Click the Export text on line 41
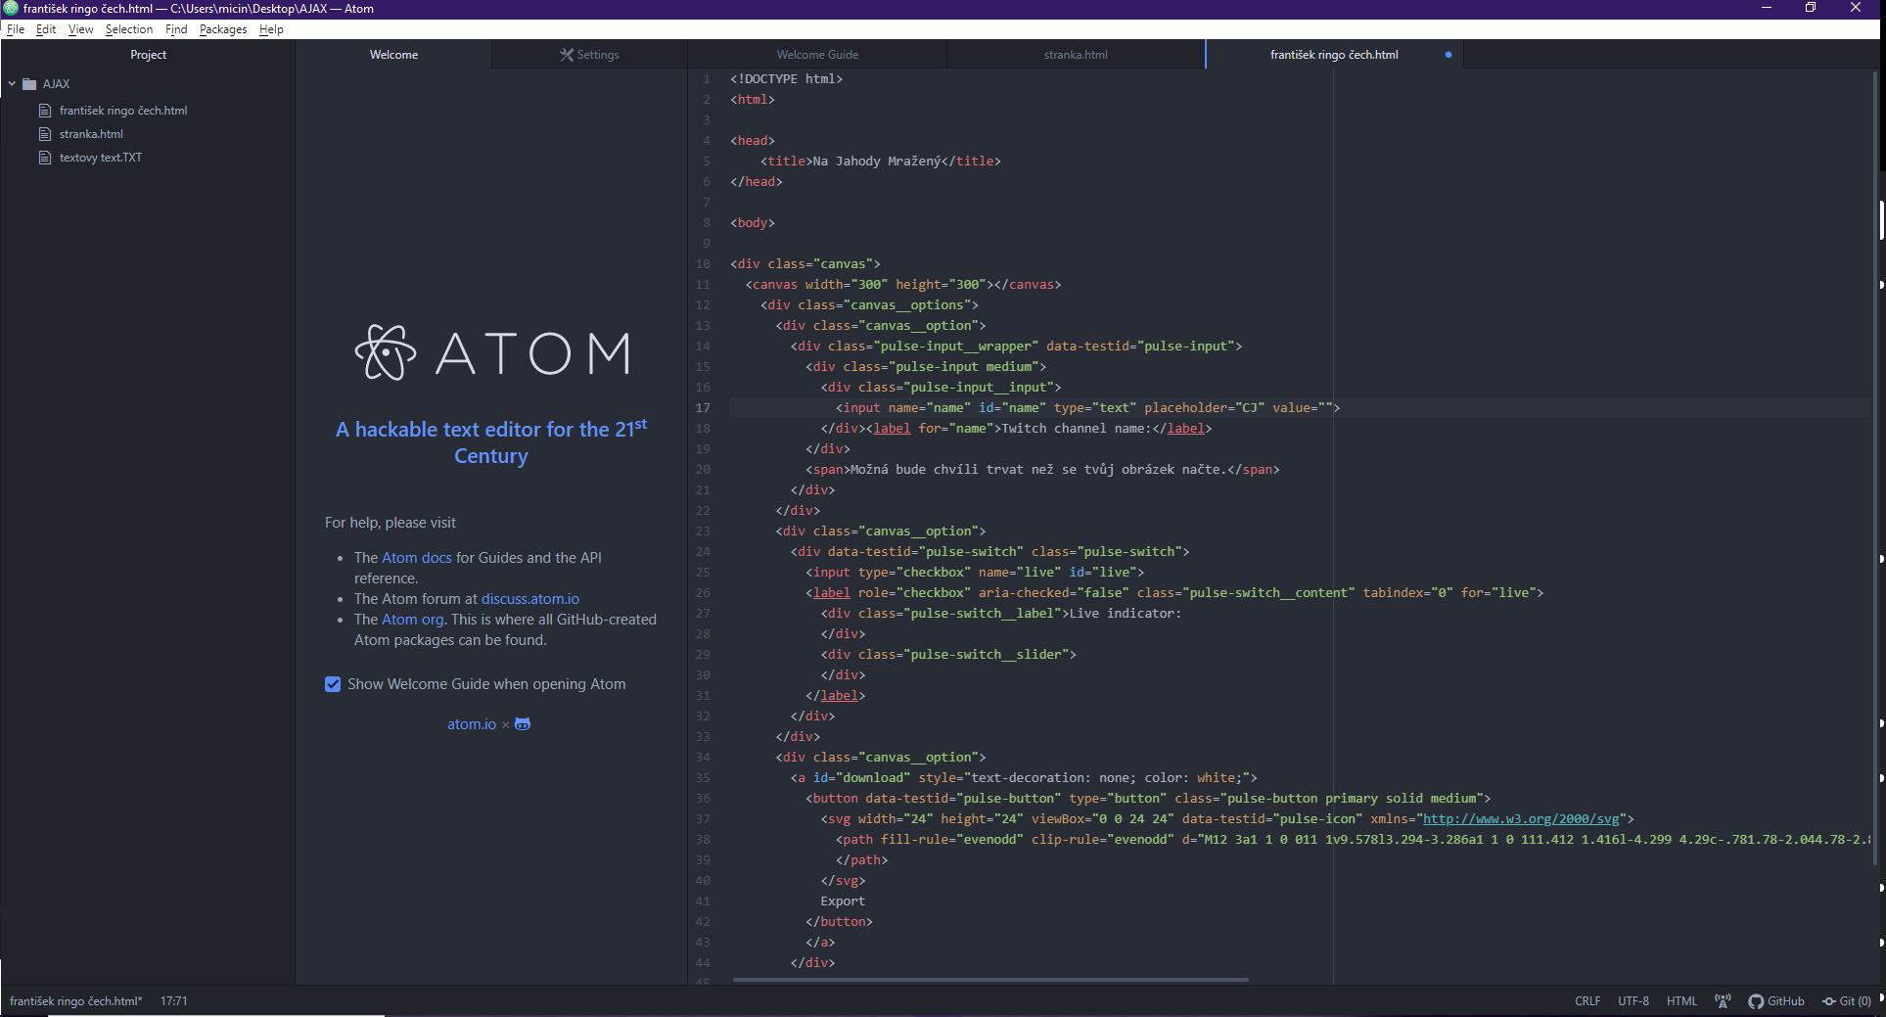Screen dimensions: 1886x1017 843,901
